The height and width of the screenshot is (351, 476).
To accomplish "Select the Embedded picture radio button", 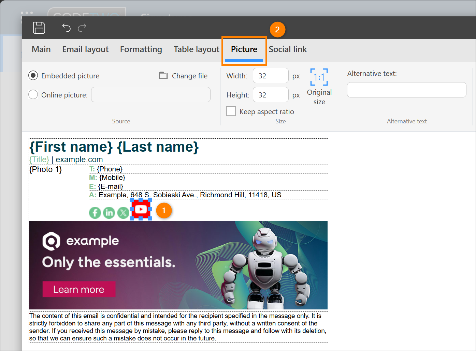I will tap(33, 75).
